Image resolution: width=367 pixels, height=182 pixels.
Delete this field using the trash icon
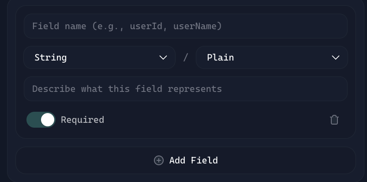334,120
